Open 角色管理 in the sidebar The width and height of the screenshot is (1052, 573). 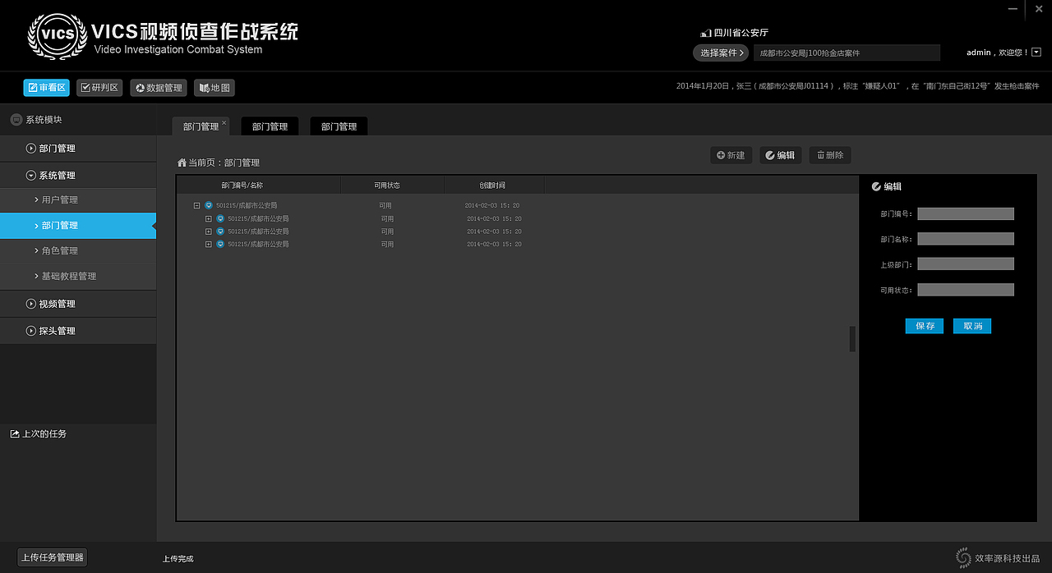[x=78, y=251]
